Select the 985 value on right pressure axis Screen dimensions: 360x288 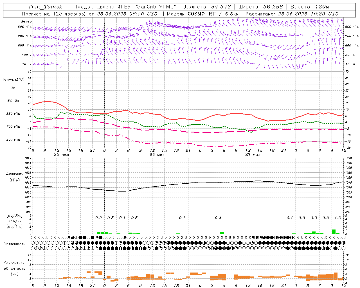pos(348,212)
